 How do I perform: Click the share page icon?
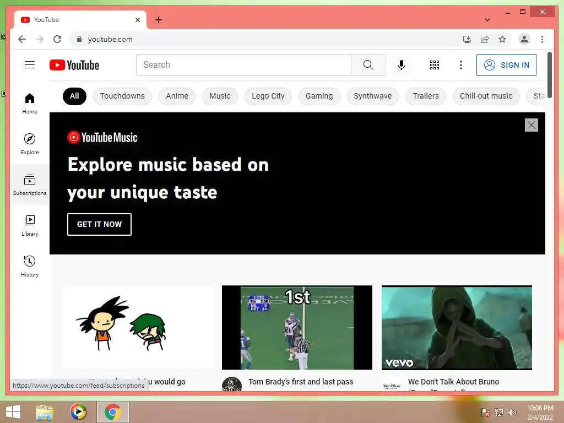(x=485, y=39)
